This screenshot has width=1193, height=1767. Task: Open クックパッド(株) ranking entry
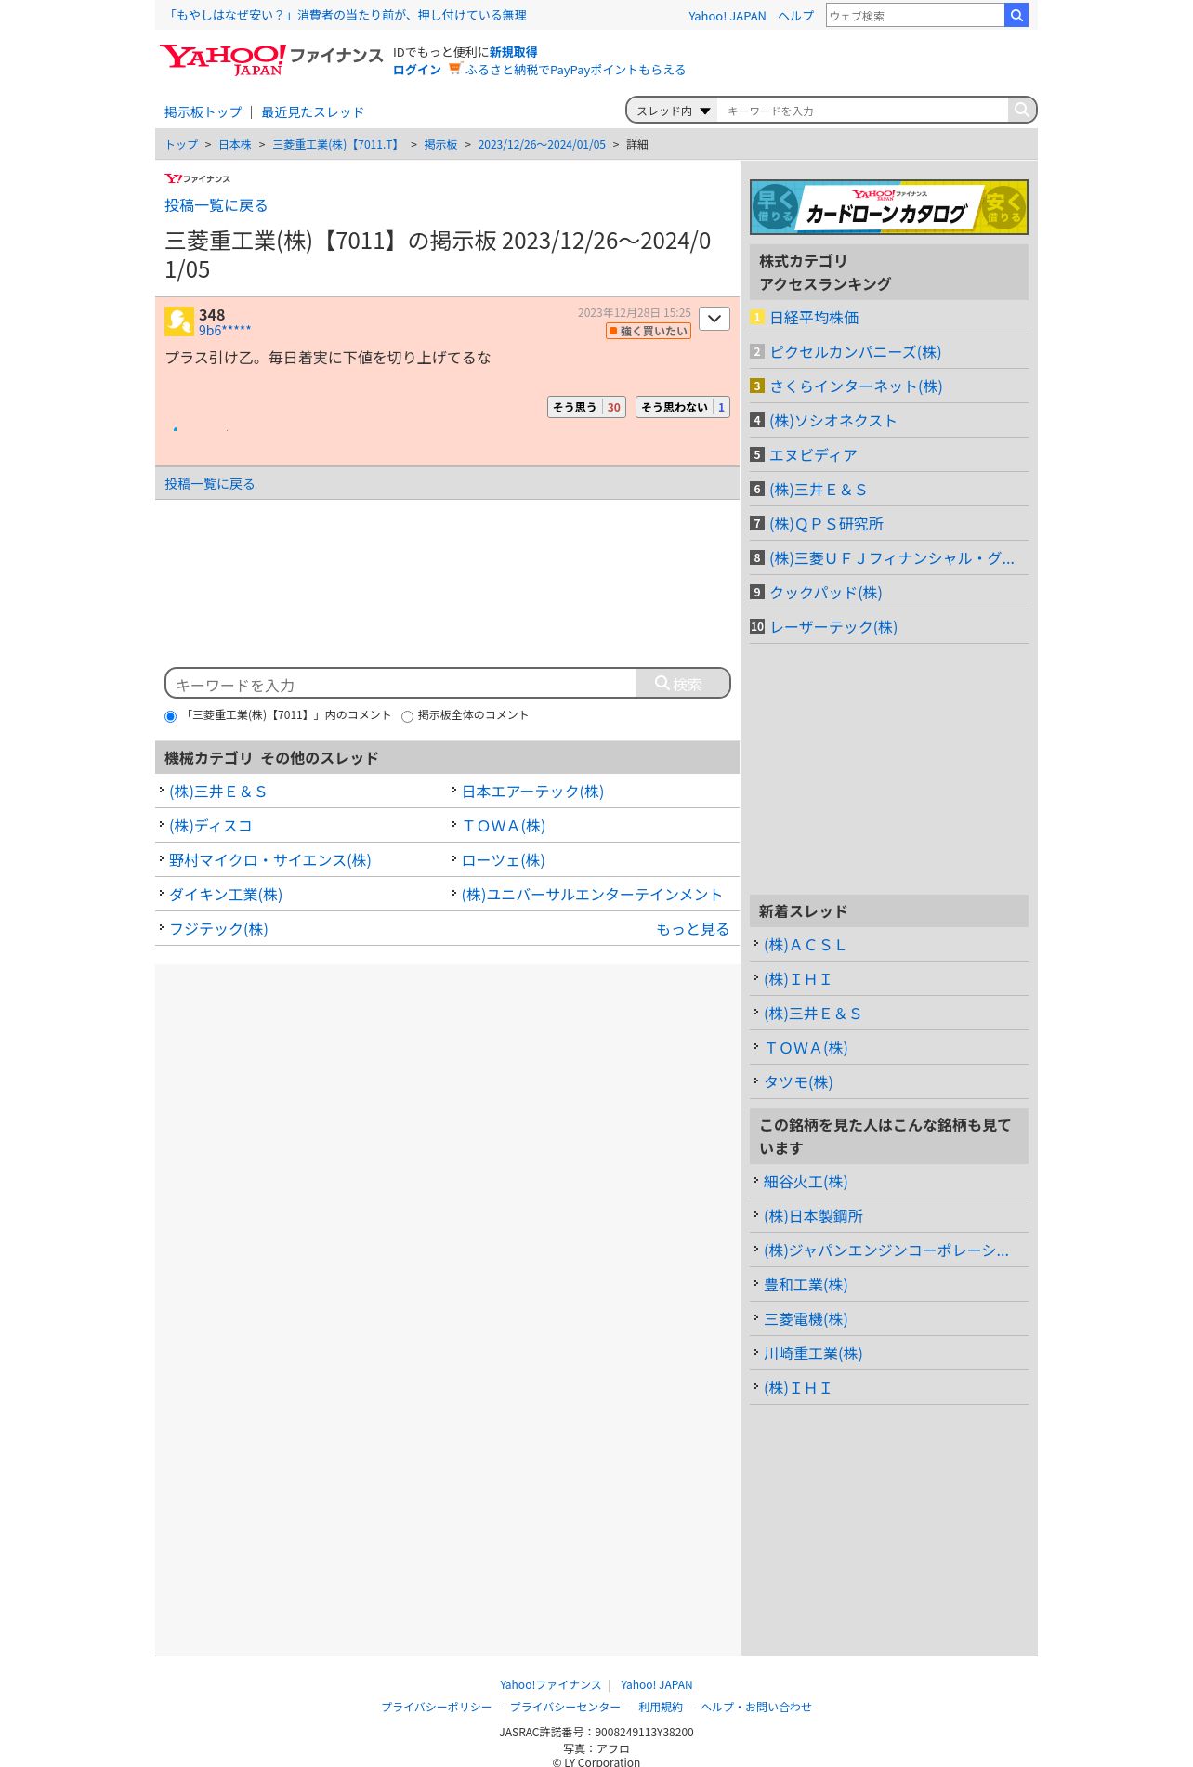click(x=825, y=593)
